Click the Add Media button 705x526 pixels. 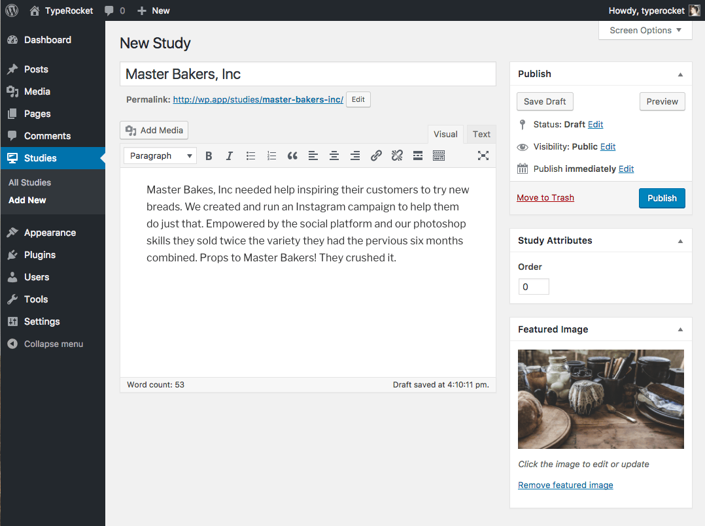(154, 130)
